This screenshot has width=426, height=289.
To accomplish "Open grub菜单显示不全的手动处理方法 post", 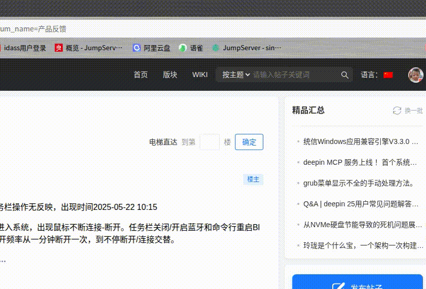I will coord(359,184).
